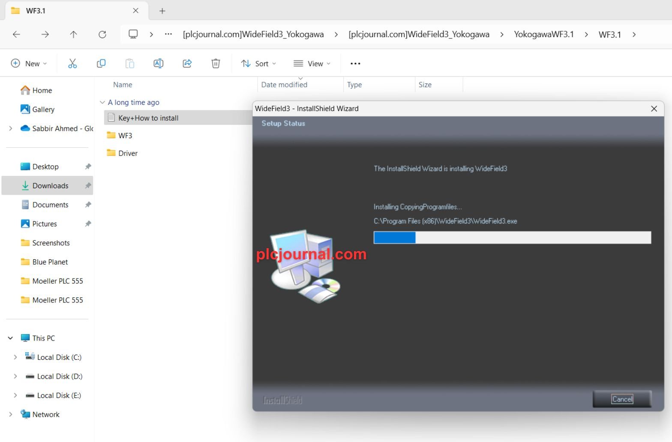The image size is (672, 442).
Task: Close the InstallShield Wizard dialog
Action: 654,109
